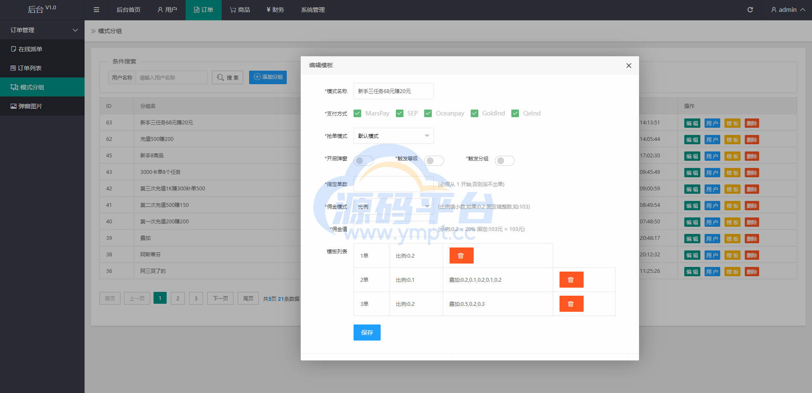Click the 搜索 button
Image resolution: width=812 pixels, height=393 pixels.
click(228, 77)
